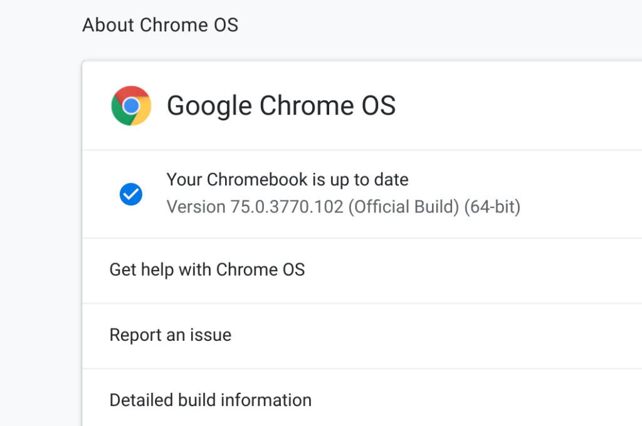
Task: Click the word Detailed in the build information row
Action: 141,400
